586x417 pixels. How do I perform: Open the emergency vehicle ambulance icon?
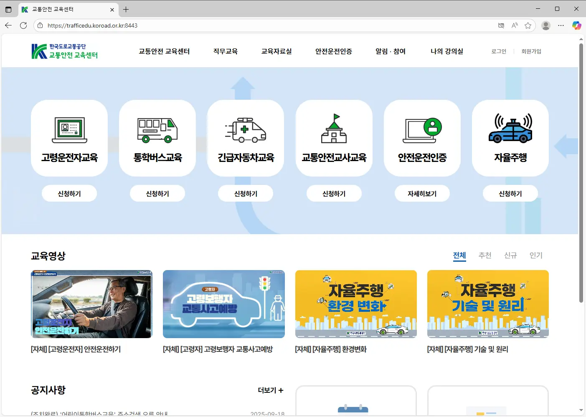click(246, 130)
